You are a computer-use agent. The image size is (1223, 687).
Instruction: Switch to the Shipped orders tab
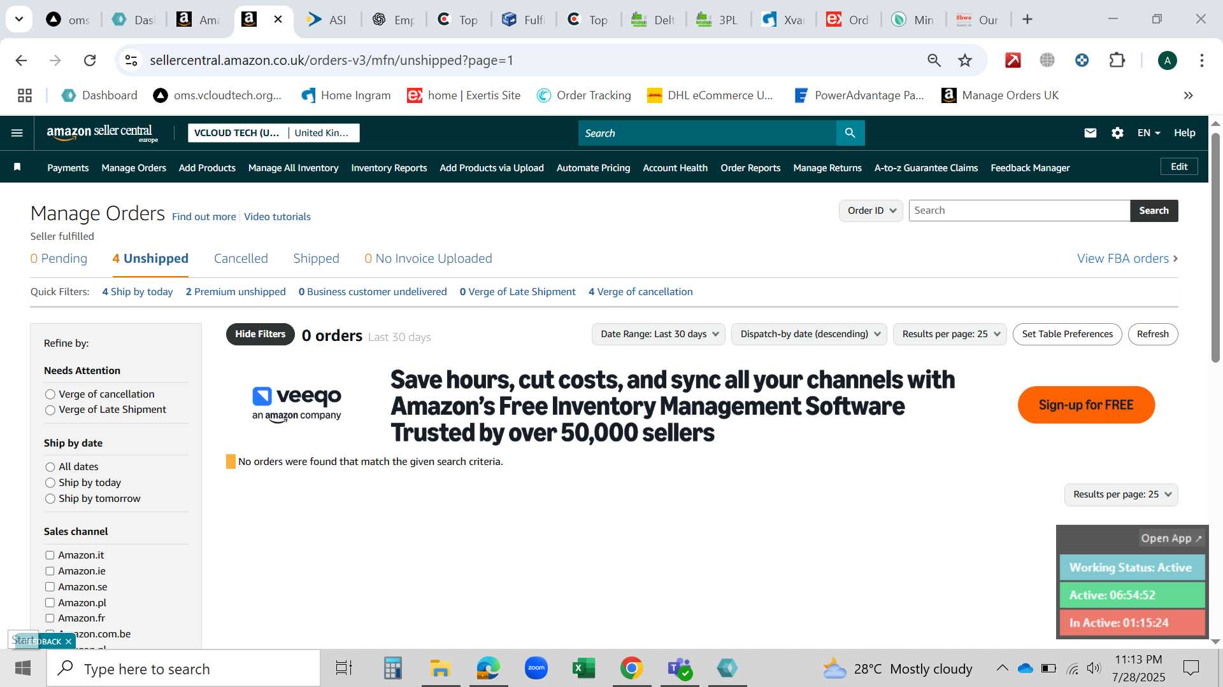(316, 258)
